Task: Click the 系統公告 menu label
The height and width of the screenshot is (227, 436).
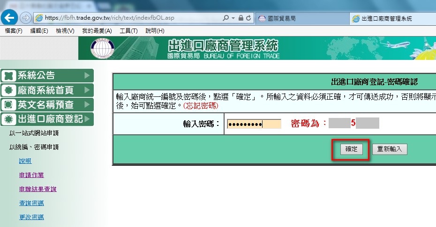Action: click(x=36, y=75)
